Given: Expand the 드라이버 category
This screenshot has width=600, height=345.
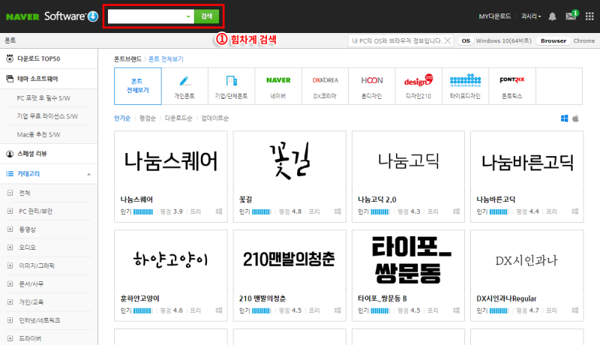Looking at the screenshot, I should pyautogui.click(x=10, y=338).
